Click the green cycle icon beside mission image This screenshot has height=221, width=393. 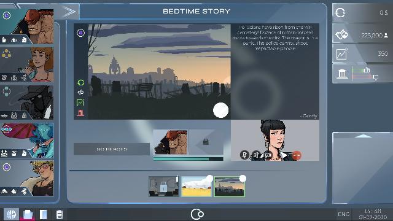(80, 82)
